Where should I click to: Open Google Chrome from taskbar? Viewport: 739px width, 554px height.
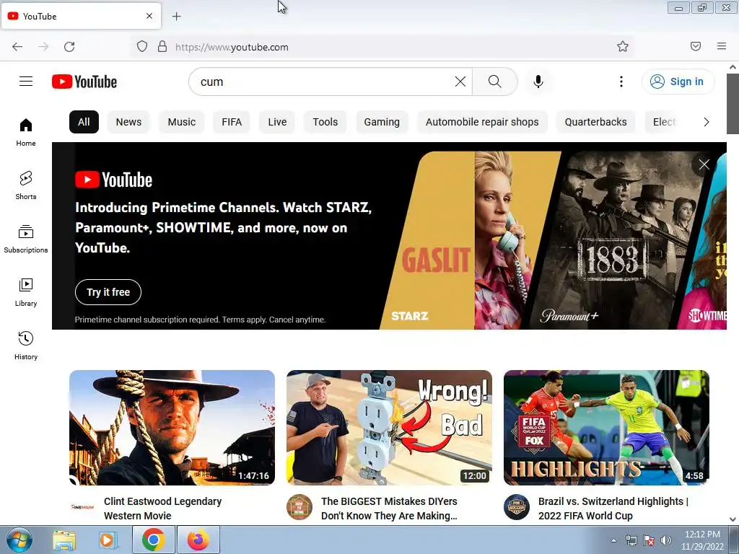click(153, 540)
